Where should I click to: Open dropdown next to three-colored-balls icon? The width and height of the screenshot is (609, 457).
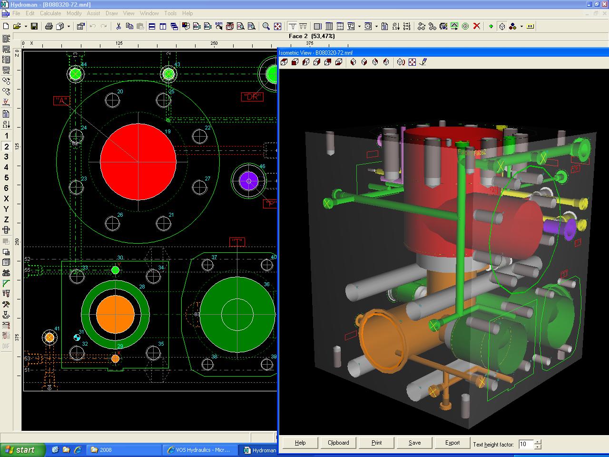click(x=521, y=26)
